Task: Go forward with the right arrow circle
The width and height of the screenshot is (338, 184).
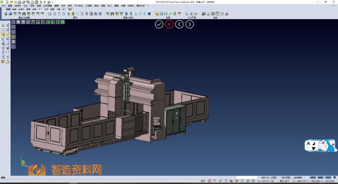Action: click(190, 24)
